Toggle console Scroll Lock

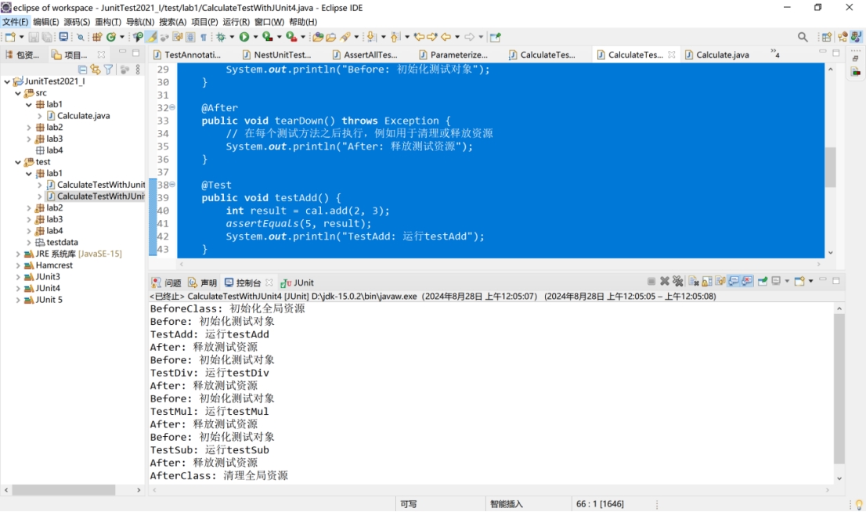707,282
